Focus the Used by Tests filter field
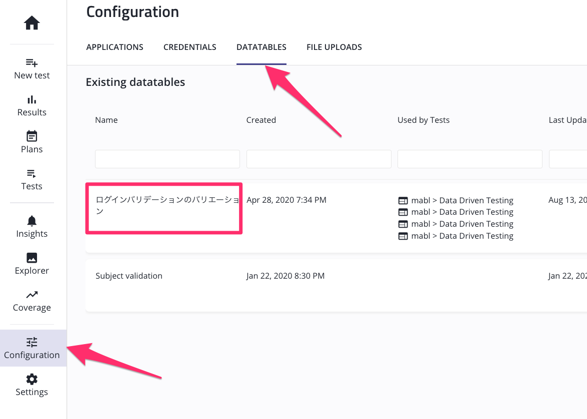Image resolution: width=587 pixels, height=419 pixels. pyautogui.click(x=469, y=159)
